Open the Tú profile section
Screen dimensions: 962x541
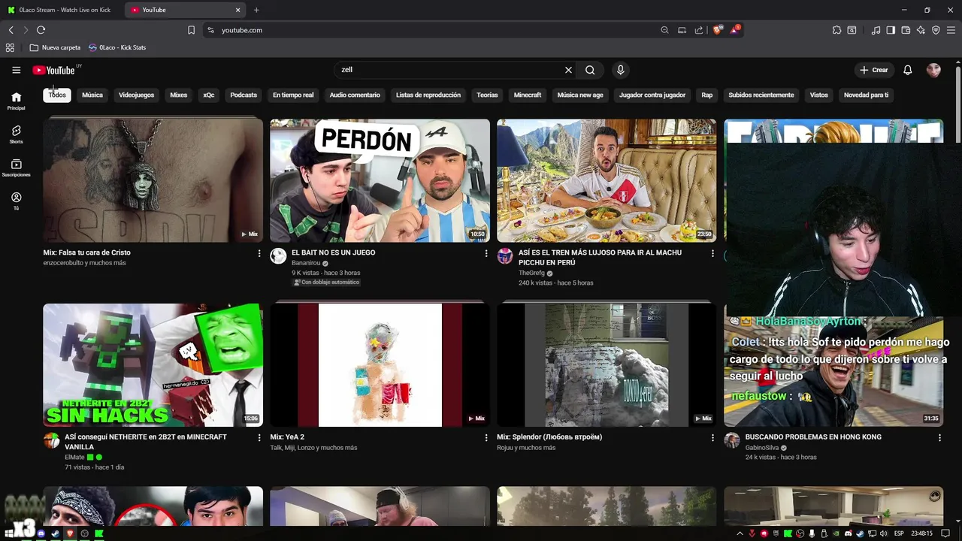pyautogui.click(x=16, y=201)
